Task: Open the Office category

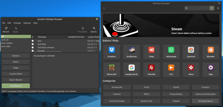Action: [147, 94]
